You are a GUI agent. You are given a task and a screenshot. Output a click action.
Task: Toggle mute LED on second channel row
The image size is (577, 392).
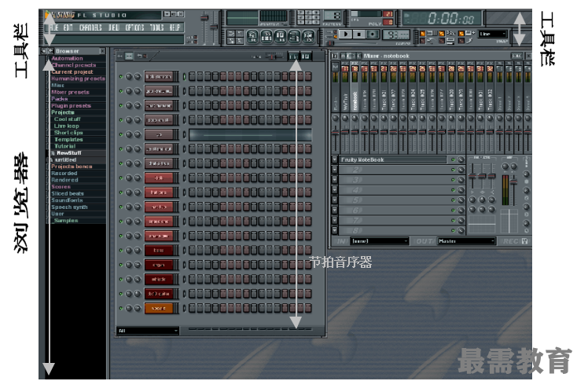coord(121,91)
